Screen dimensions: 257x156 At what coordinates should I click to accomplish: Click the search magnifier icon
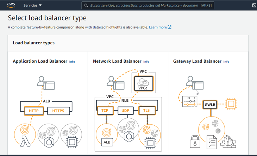pyautogui.click(x=86, y=5)
